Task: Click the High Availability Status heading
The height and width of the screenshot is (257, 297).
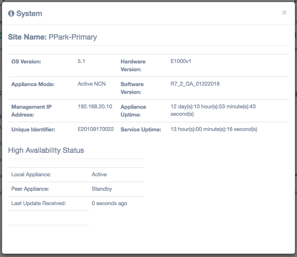Action: [x=46, y=150]
